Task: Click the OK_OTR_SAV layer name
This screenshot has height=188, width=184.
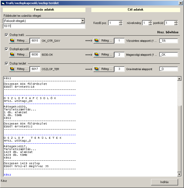Action: click(x=51, y=41)
